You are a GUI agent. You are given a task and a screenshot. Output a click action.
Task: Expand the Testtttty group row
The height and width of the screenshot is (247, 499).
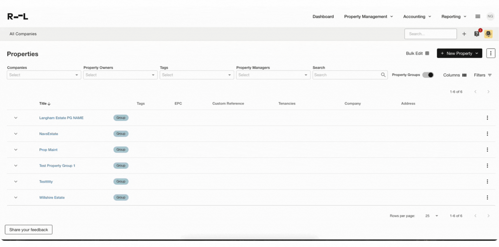tap(16, 182)
